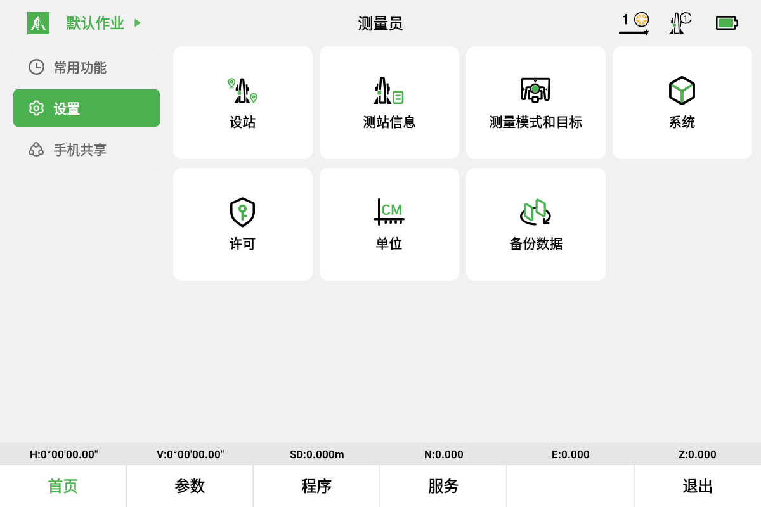
Task: Switch to the 服务 tab
Action: coord(443,486)
